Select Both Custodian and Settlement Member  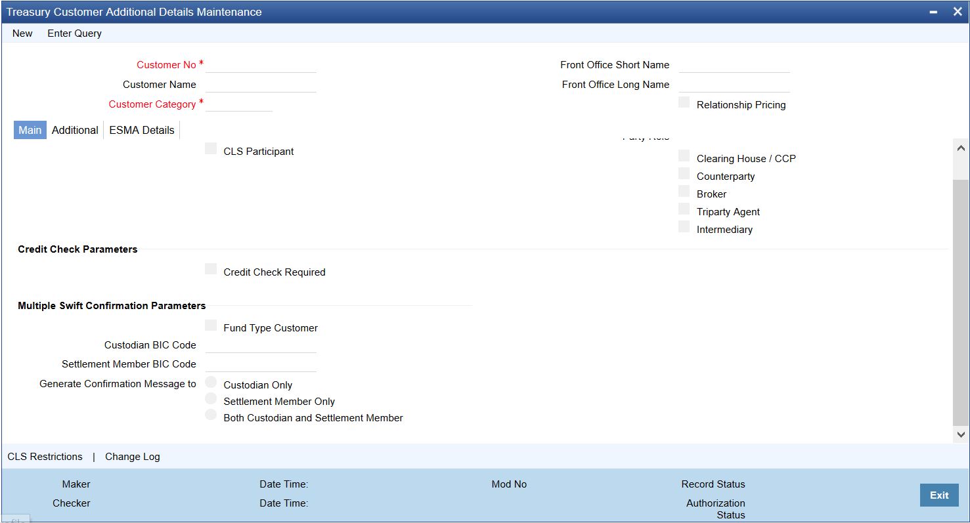click(x=211, y=415)
